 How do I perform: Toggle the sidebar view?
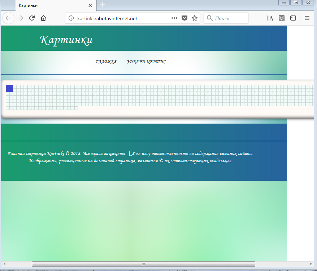293,18
